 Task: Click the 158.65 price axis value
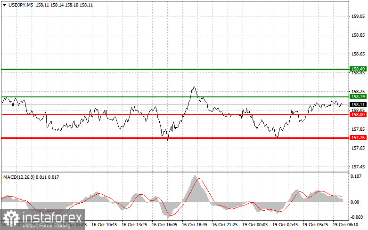pyautogui.click(x=358, y=54)
